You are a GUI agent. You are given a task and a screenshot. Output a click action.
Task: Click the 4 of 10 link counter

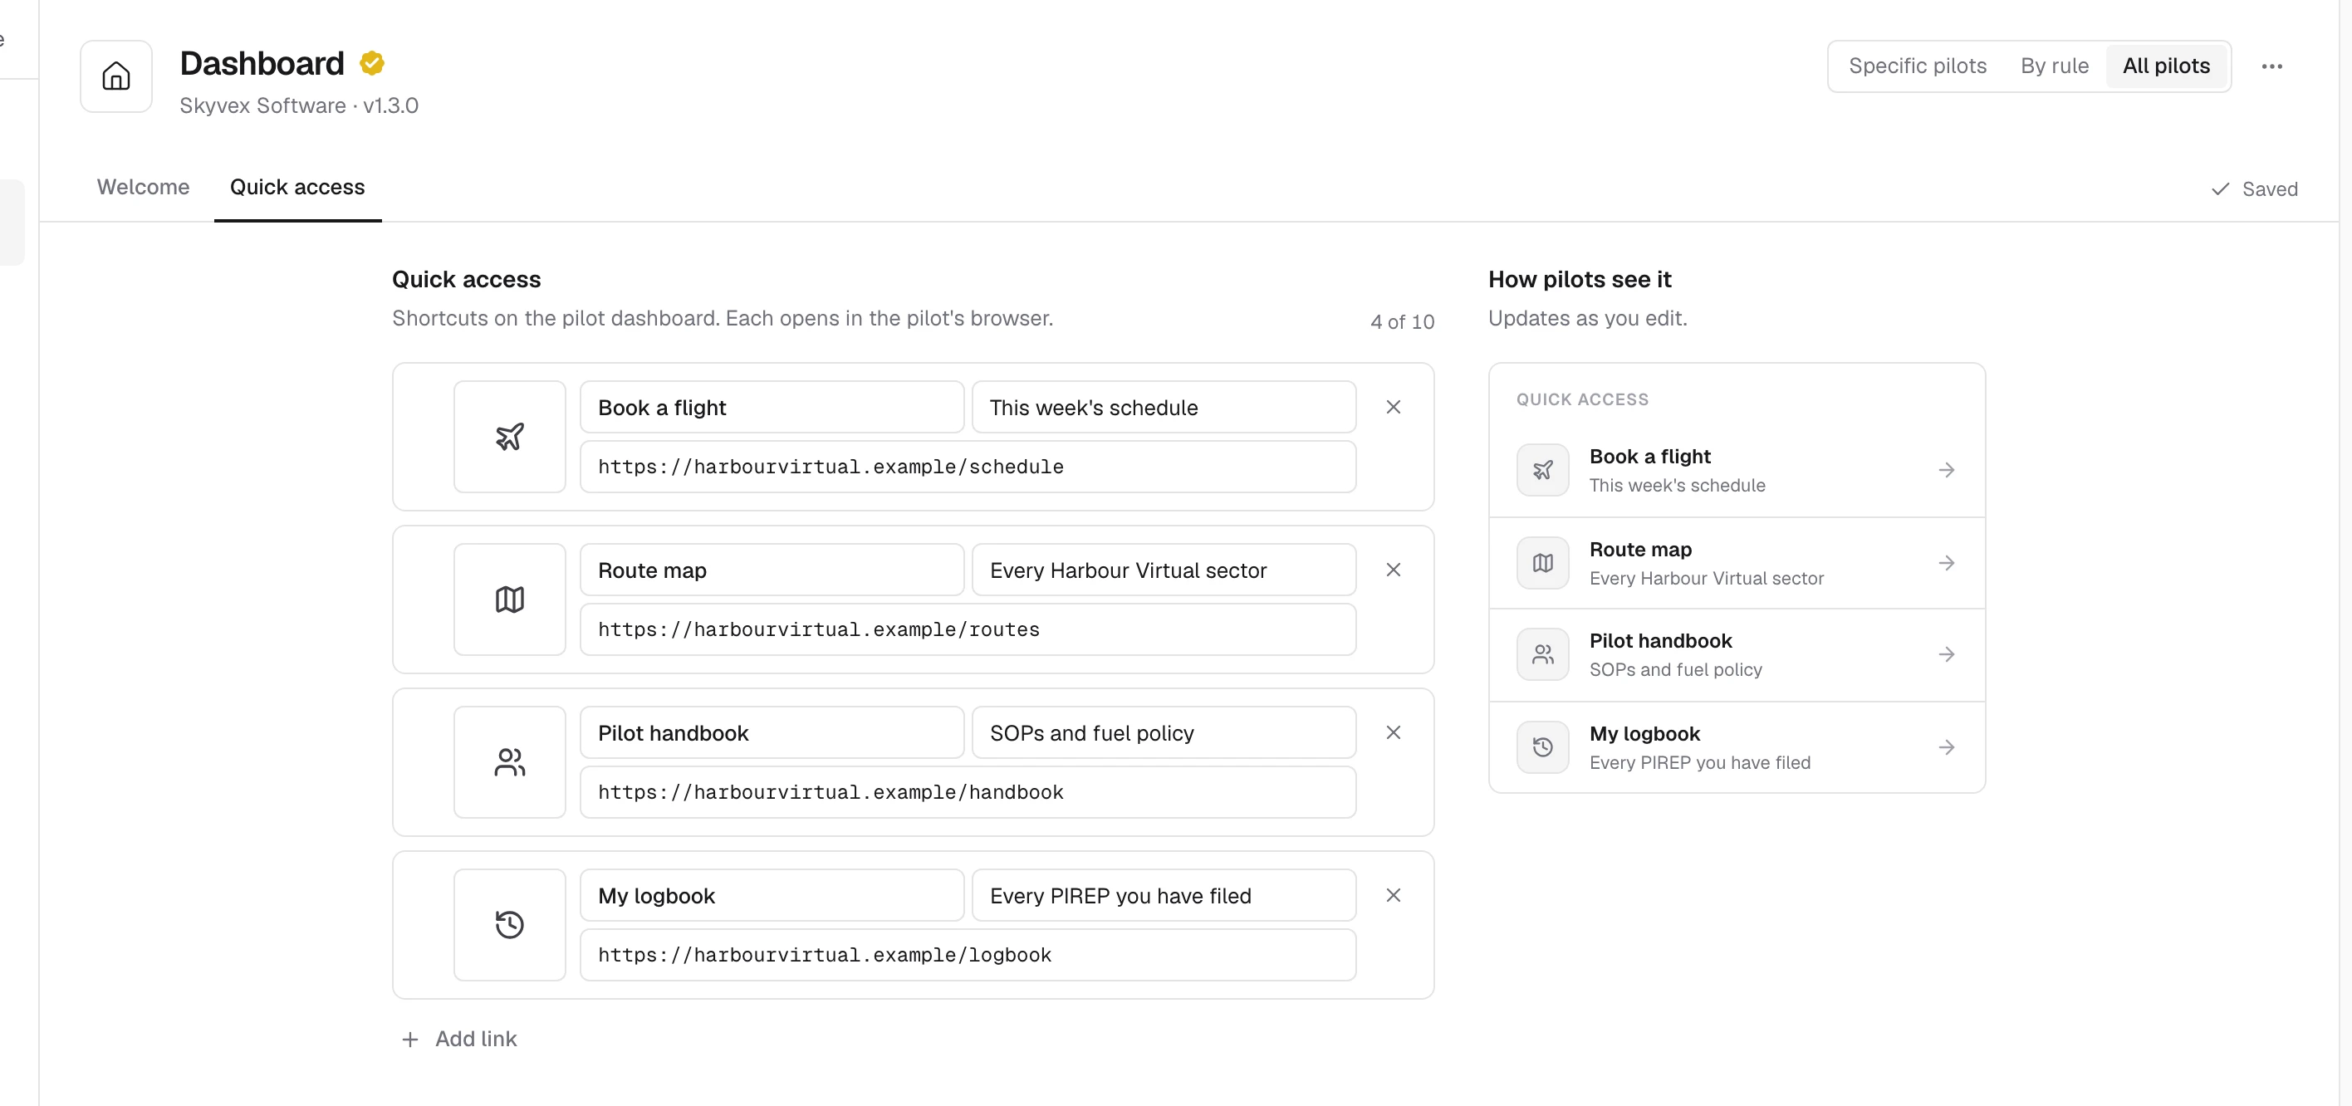point(1402,321)
